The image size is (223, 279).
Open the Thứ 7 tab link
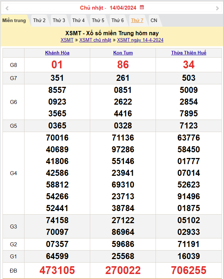pyautogui.click(x=137, y=21)
